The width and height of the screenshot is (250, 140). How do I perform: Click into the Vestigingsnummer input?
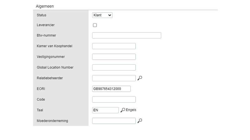(114, 57)
